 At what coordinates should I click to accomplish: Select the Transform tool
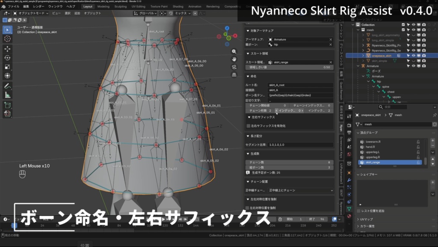pos(8,76)
